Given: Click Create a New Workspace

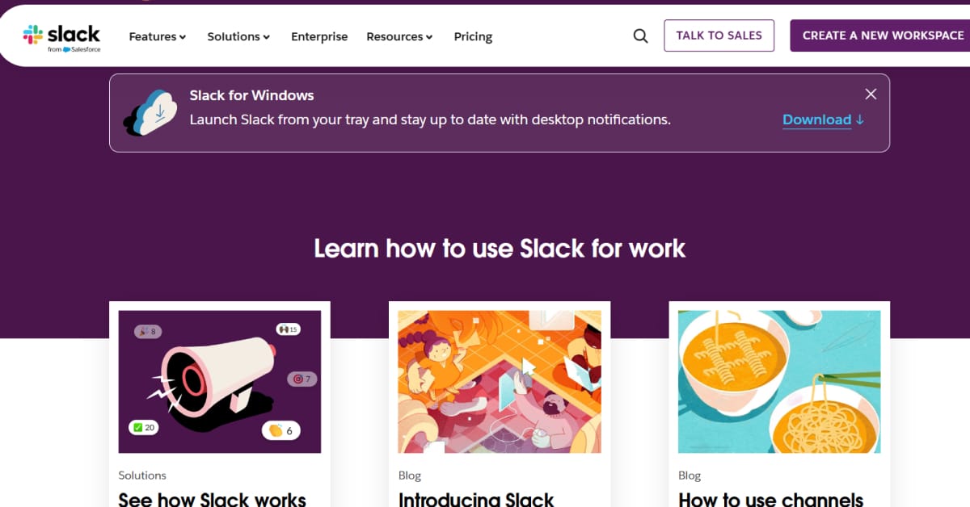Looking at the screenshot, I should coord(883,36).
